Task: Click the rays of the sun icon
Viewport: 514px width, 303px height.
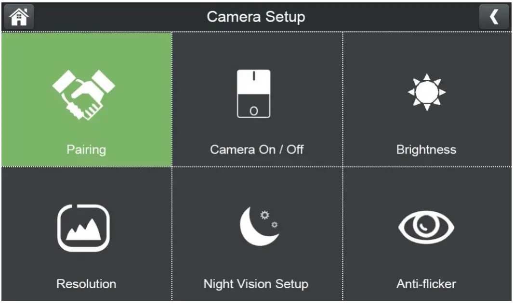Action: (x=426, y=77)
